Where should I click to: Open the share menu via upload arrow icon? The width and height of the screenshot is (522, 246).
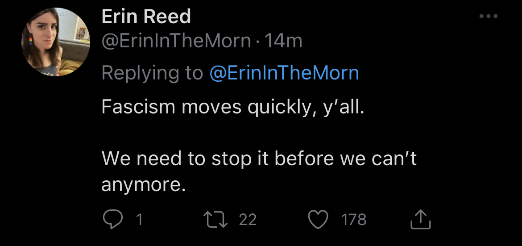(x=420, y=219)
